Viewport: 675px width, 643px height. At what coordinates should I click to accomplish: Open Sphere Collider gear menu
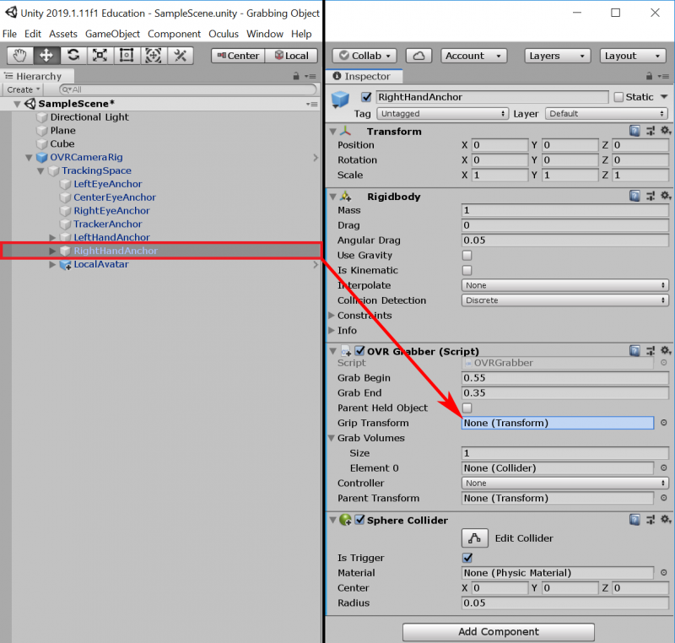pyautogui.click(x=666, y=520)
